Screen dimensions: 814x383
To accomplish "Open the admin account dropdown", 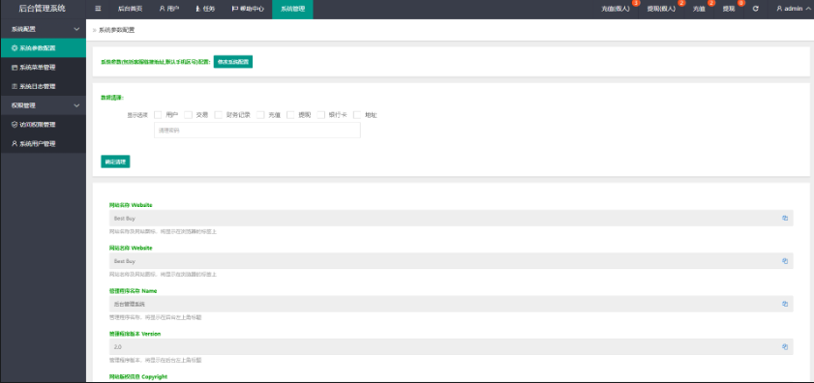I will pyautogui.click(x=792, y=9).
